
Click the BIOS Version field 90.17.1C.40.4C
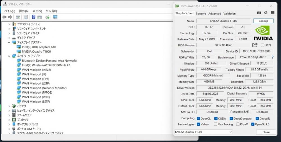tap(223, 45)
